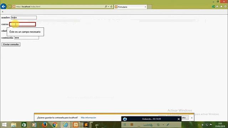
Task: Dismiss the save password notification bar
Action: [192, 118]
